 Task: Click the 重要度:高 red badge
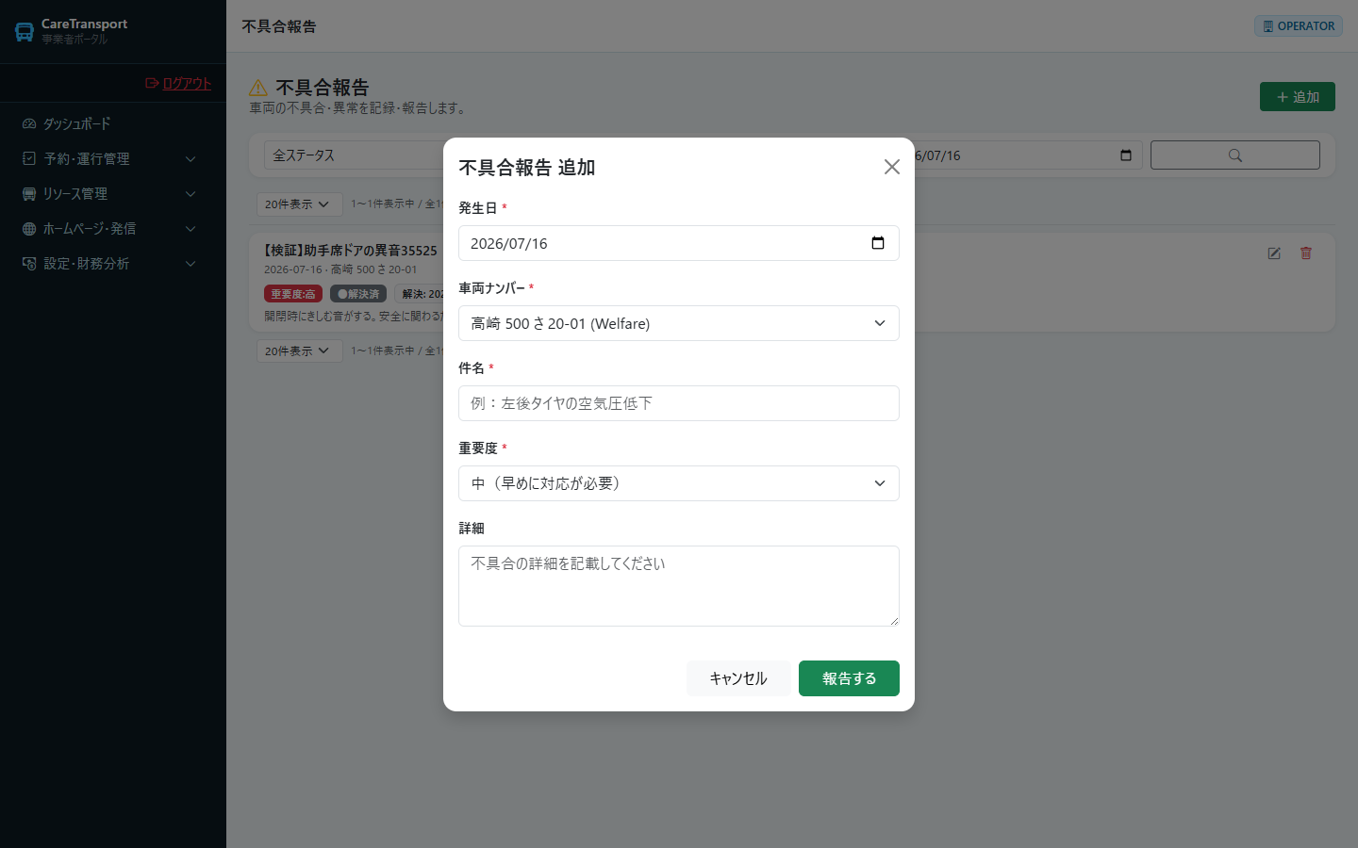293,294
